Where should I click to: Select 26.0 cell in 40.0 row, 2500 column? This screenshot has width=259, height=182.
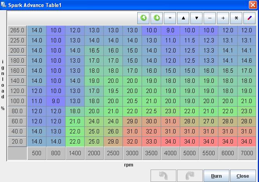click(x=113, y=131)
